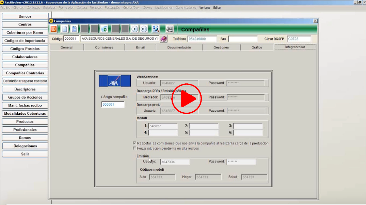Click the Emisión Password field
Viewport: 366px width, 205px height.
pos(241,161)
